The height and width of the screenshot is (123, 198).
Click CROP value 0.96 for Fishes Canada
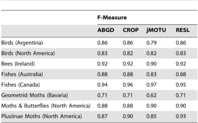click(128, 85)
